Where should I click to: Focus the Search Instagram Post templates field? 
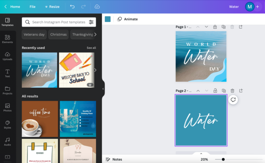point(59,22)
